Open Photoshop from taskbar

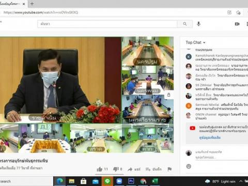(x=131, y=181)
